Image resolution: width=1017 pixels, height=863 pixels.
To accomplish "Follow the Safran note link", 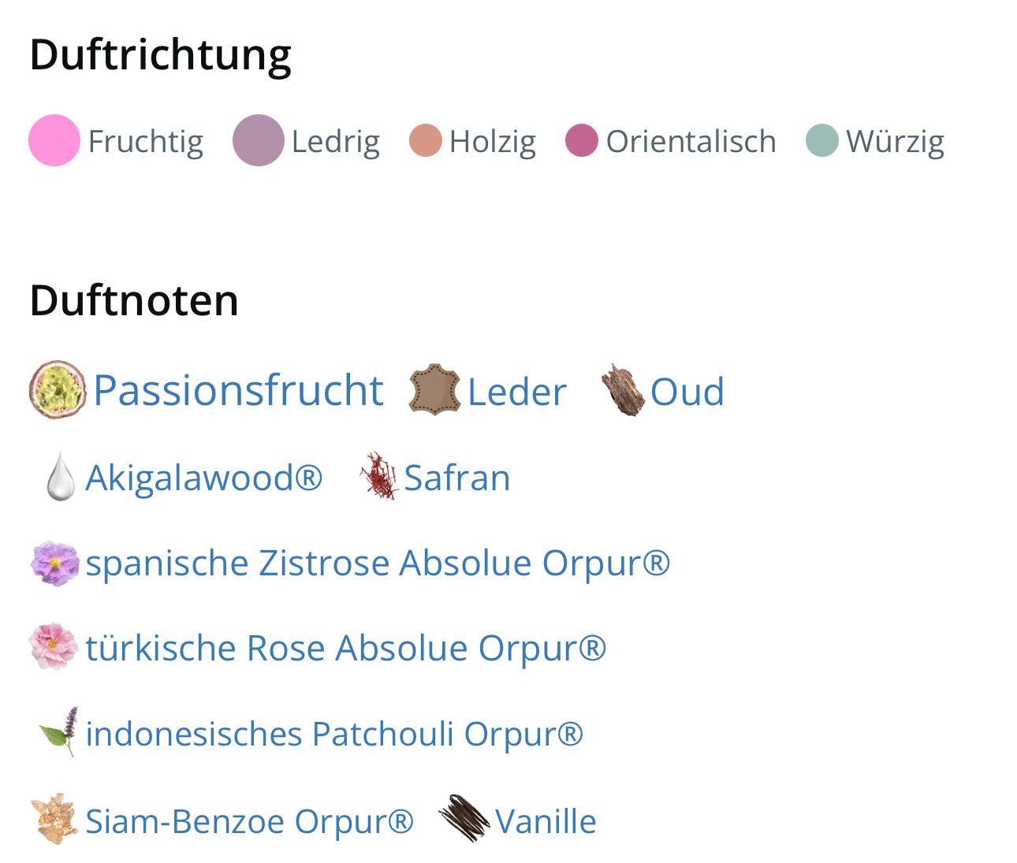I will tap(457, 478).
